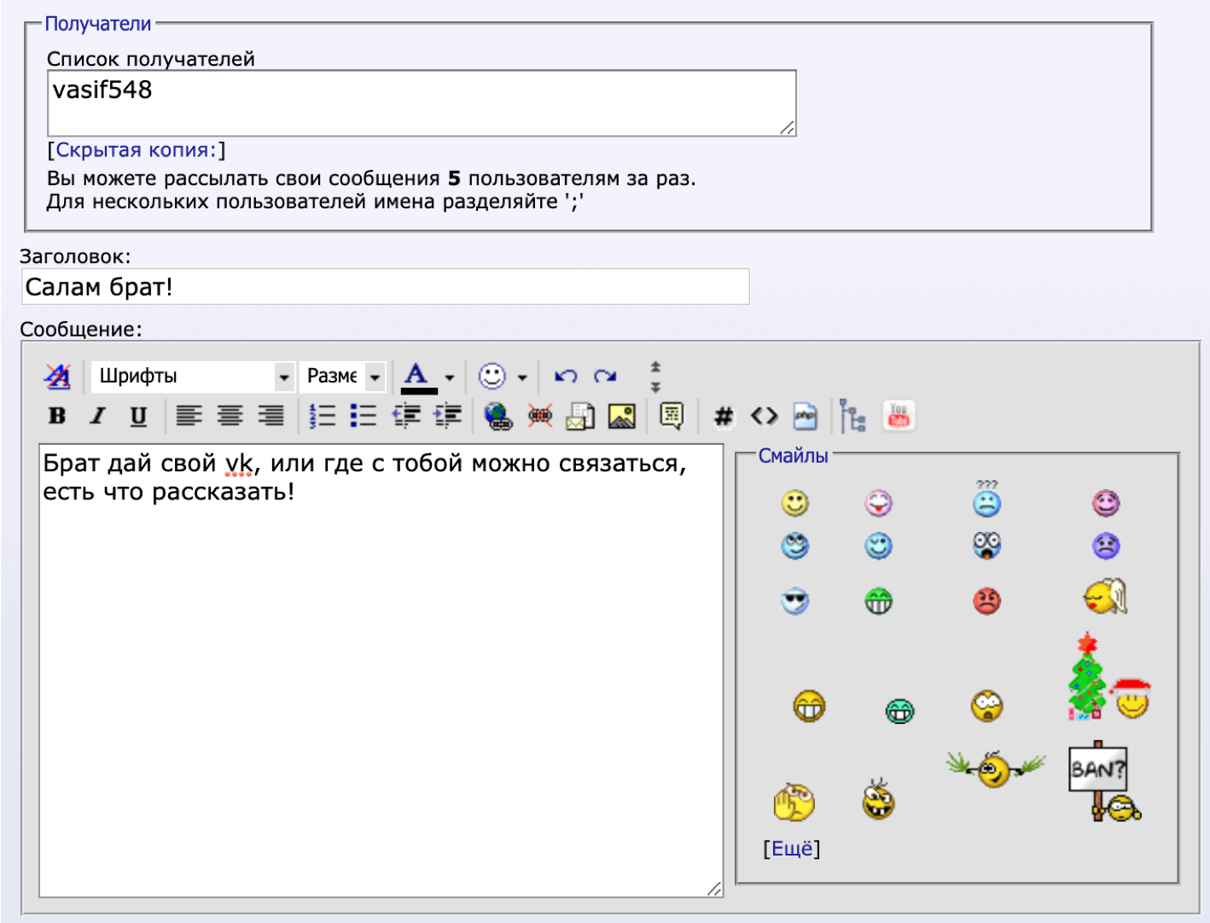Image resolution: width=1210 pixels, height=923 pixels.
Task: Insert the facepalm hand smiley
Action: coord(794,802)
